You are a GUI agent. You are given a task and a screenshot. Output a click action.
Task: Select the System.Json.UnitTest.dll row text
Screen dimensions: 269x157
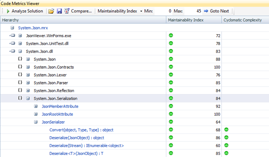[x=47, y=44]
